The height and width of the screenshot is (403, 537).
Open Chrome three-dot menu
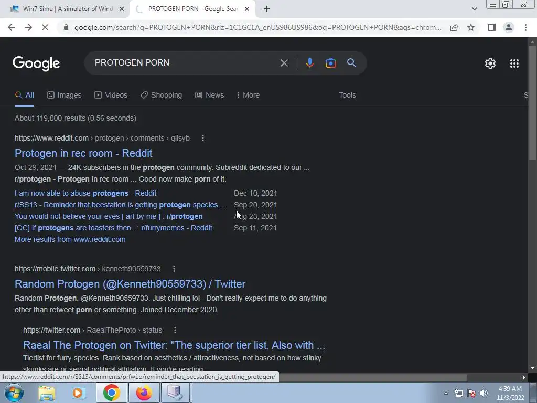pyautogui.click(x=525, y=27)
